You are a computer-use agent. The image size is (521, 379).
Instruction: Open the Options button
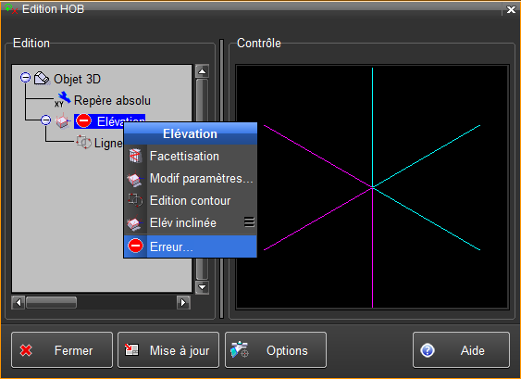pos(276,350)
